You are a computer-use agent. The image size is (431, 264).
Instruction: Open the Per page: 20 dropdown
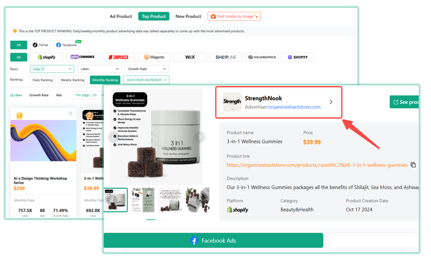pos(88,95)
